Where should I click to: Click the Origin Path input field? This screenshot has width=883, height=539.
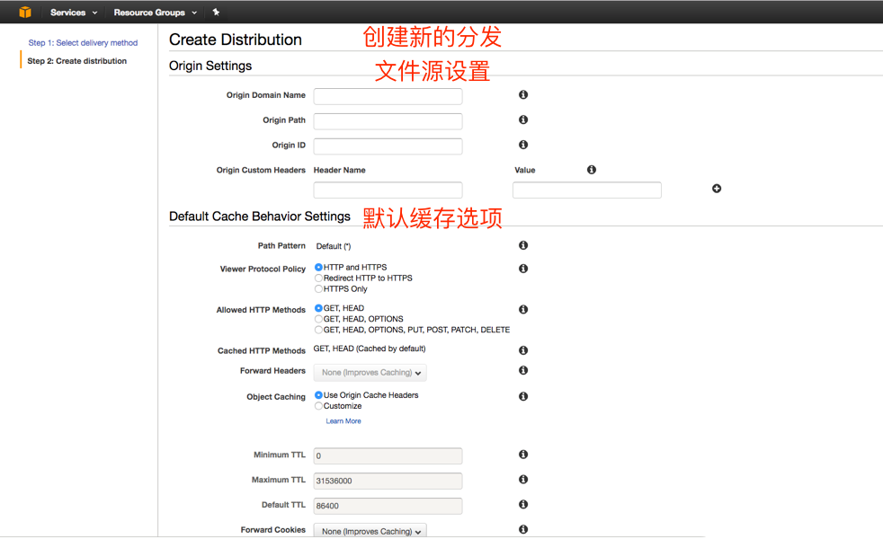388,121
